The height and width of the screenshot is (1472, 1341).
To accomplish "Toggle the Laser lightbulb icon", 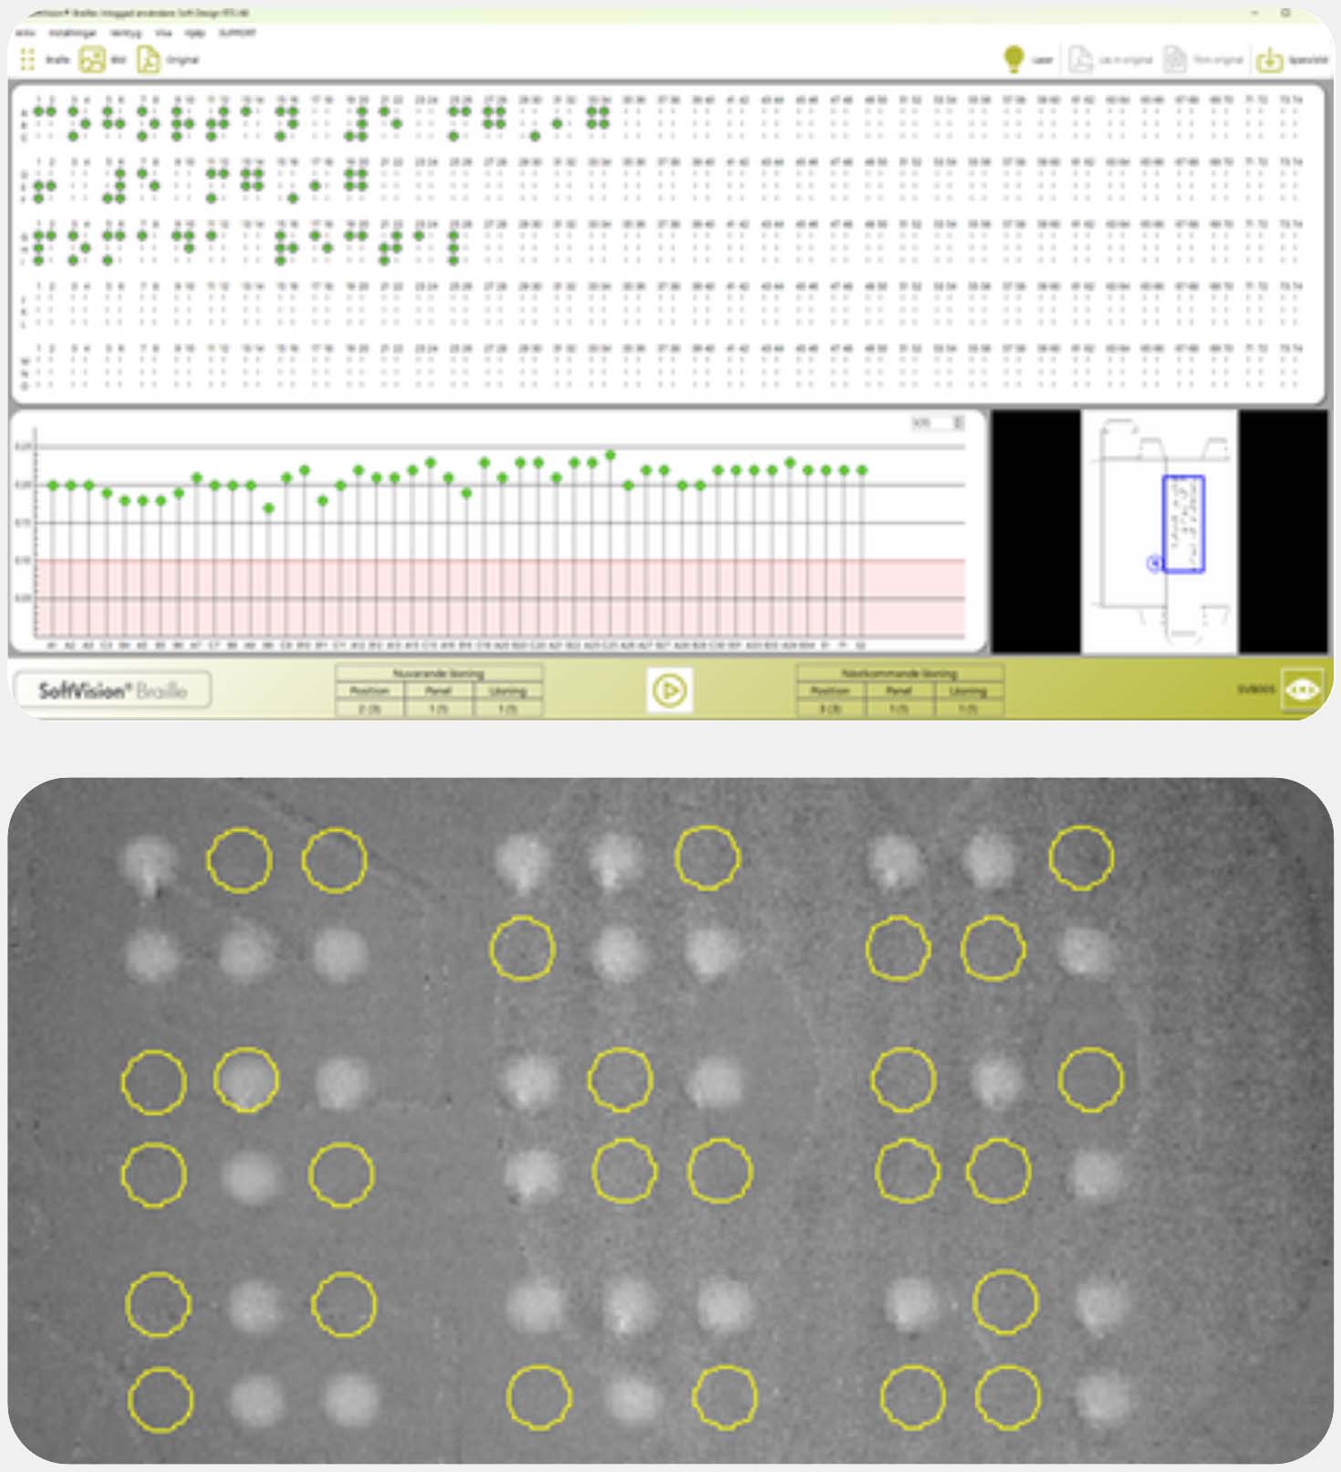I will tap(1014, 60).
